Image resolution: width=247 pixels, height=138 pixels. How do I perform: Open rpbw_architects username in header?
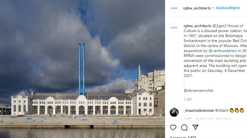tap(197, 8)
